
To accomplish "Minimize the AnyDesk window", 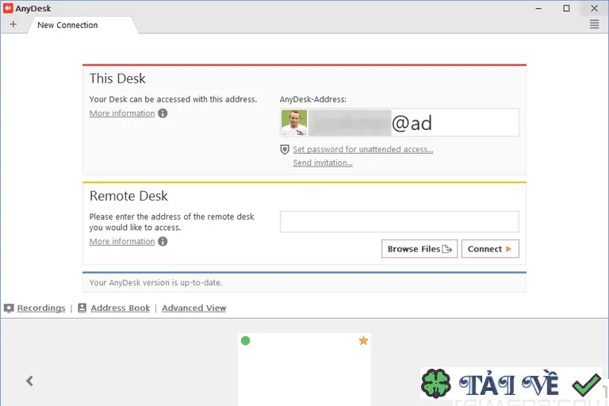I will [538, 8].
